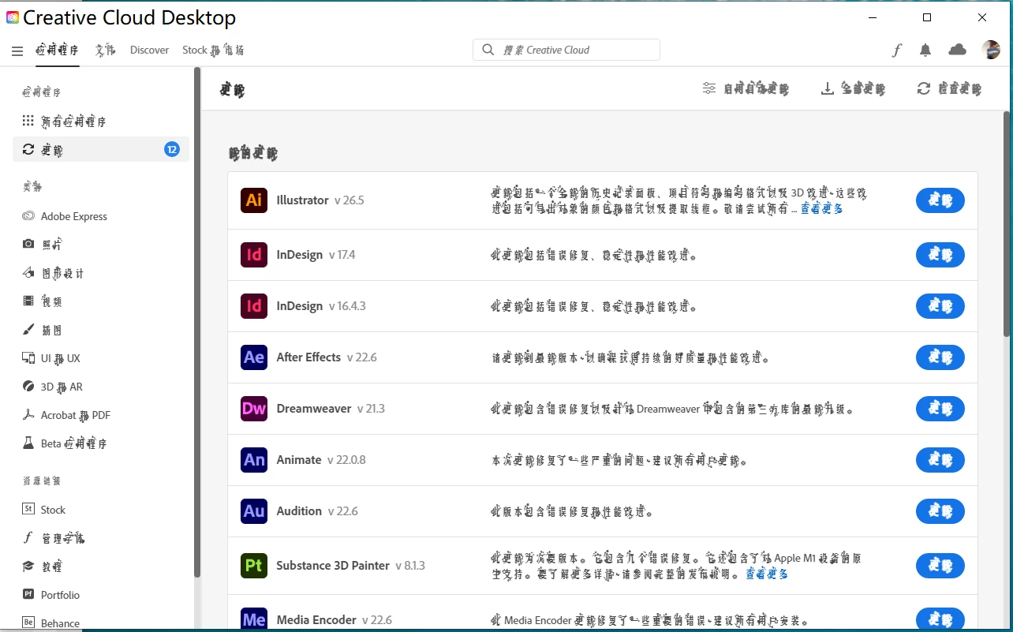Click the Dreamweaver app name text
Viewport: 1013px width, 632px height.
click(314, 409)
